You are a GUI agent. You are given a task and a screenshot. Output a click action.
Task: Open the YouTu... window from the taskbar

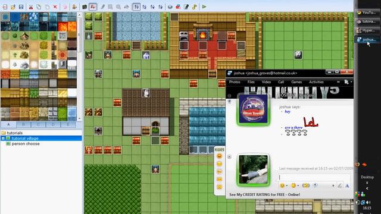[x=367, y=12]
